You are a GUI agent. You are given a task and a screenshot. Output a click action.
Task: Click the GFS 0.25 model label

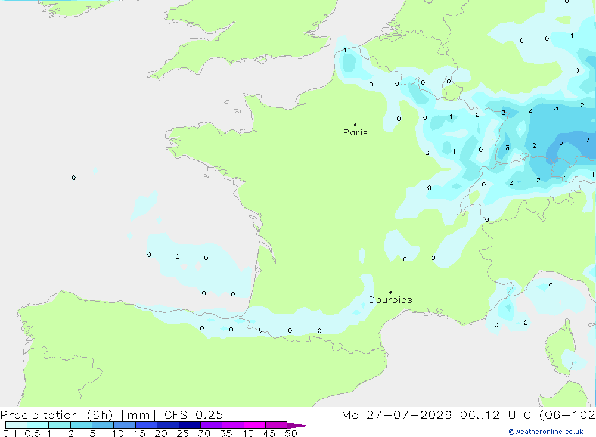[x=194, y=414]
